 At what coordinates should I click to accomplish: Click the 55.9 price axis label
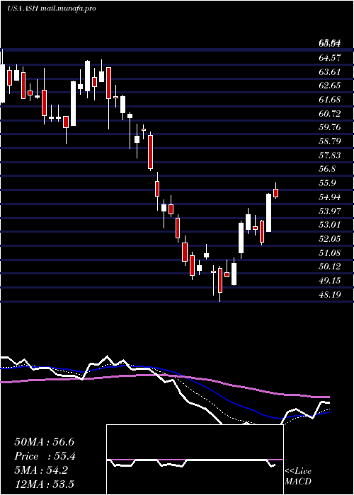(x=327, y=183)
